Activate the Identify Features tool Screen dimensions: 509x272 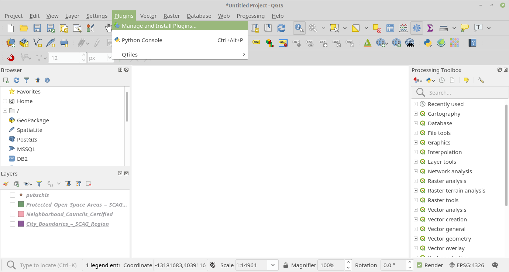click(299, 28)
